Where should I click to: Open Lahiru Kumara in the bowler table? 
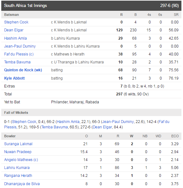17,168
